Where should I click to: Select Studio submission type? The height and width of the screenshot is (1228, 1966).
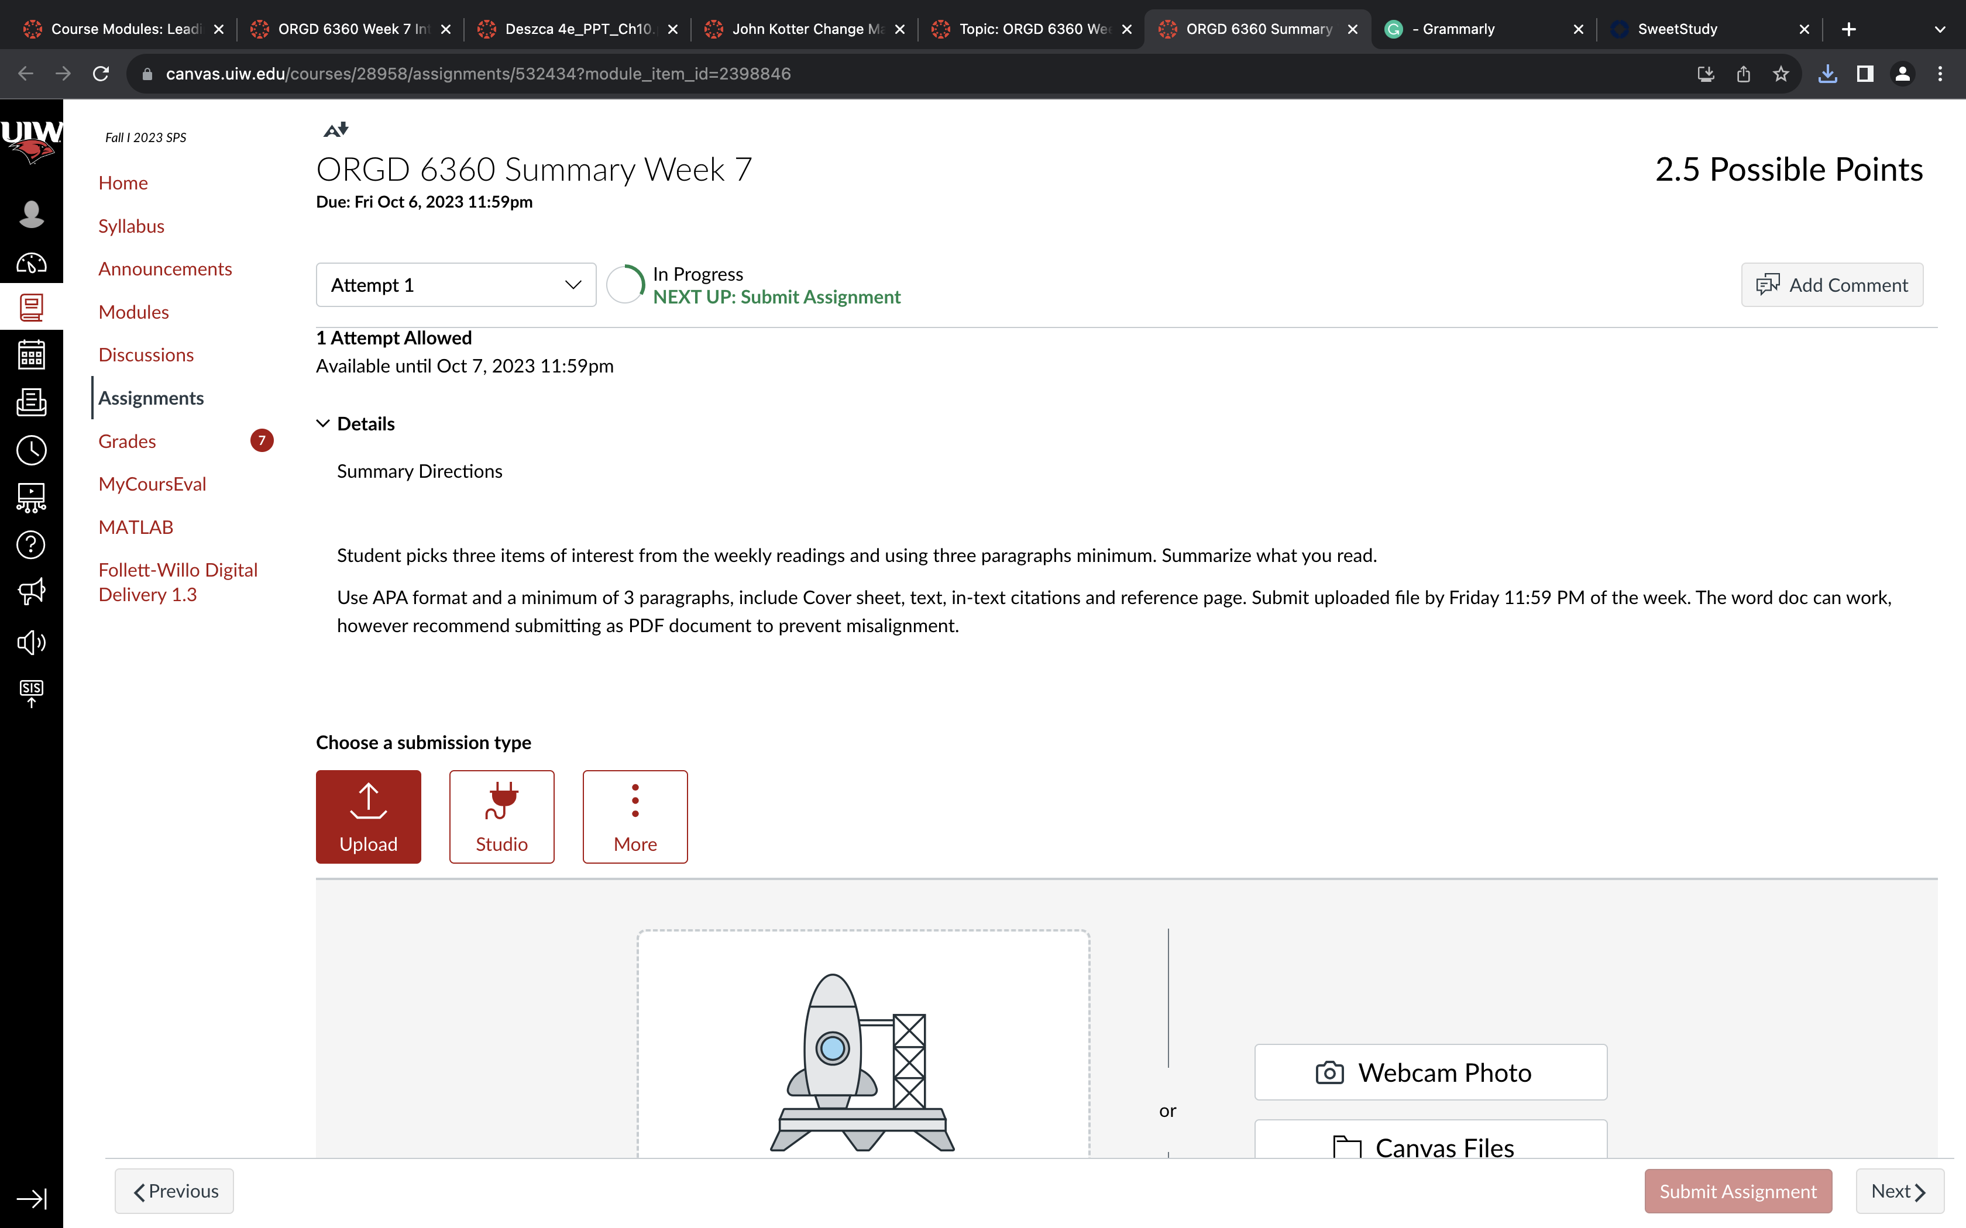[501, 816]
